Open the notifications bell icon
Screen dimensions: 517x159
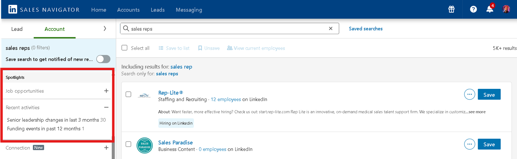(490, 9)
